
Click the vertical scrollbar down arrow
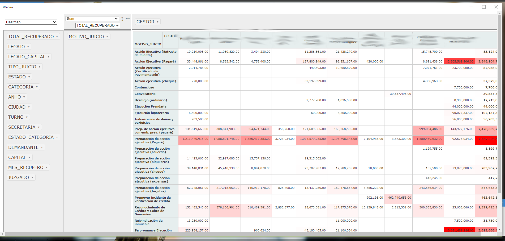tap(499, 229)
